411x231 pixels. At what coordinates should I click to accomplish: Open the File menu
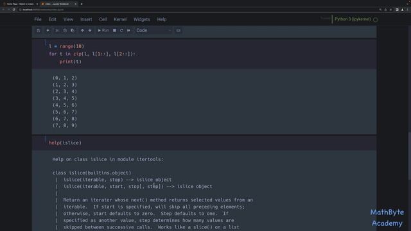point(38,19)
